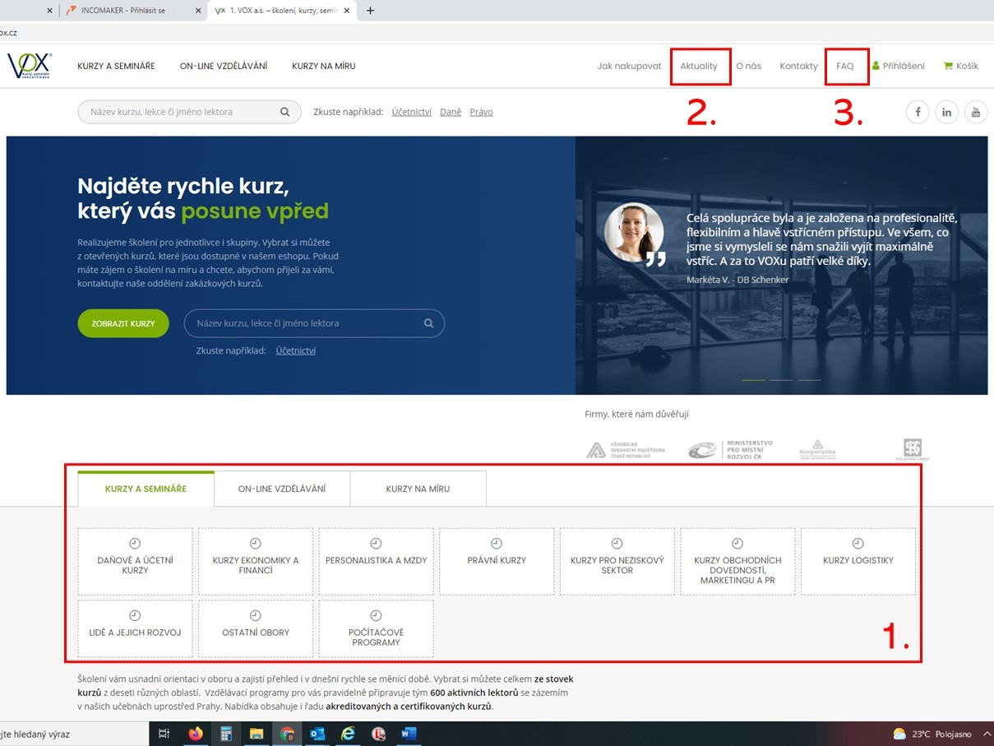Switch to the ON-LINE VZDĚLÁVÁNÍ tab
The image size is (994, 746).
coord(281,489)
